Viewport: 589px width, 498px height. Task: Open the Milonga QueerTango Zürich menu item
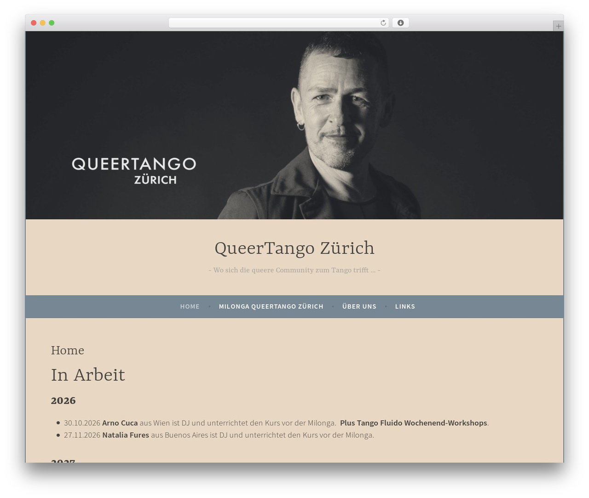(271, 306)
